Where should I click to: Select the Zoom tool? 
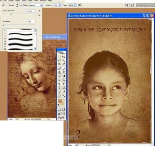64,95
